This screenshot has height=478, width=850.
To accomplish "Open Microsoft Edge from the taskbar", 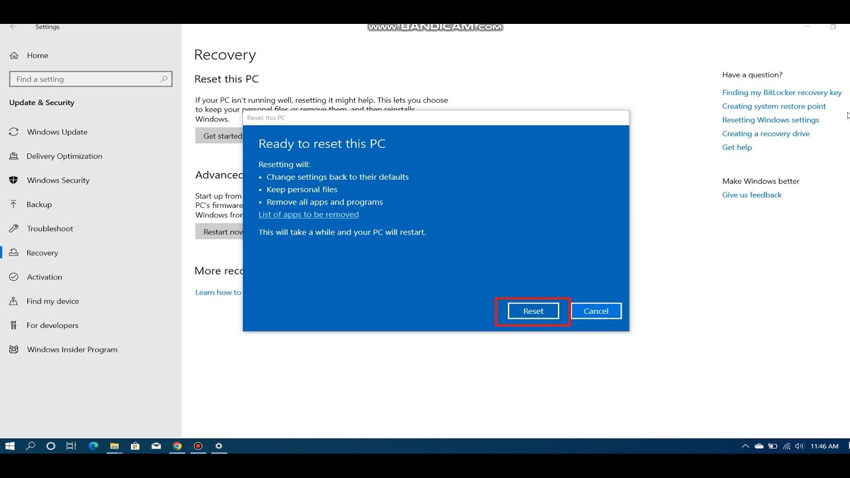I will 94,446.
